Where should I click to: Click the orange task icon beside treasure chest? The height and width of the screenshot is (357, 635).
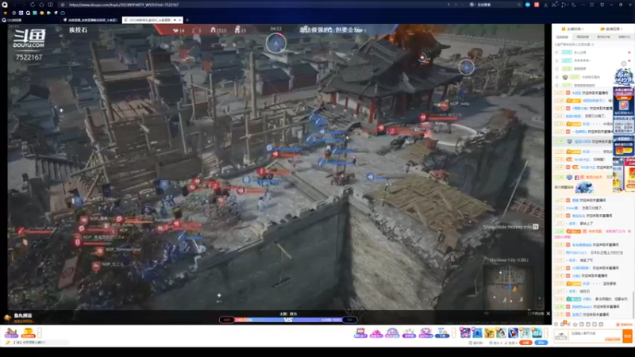tap(28, 332)
